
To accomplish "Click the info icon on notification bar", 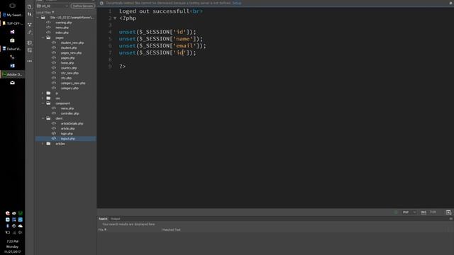I will coord(101,3).
